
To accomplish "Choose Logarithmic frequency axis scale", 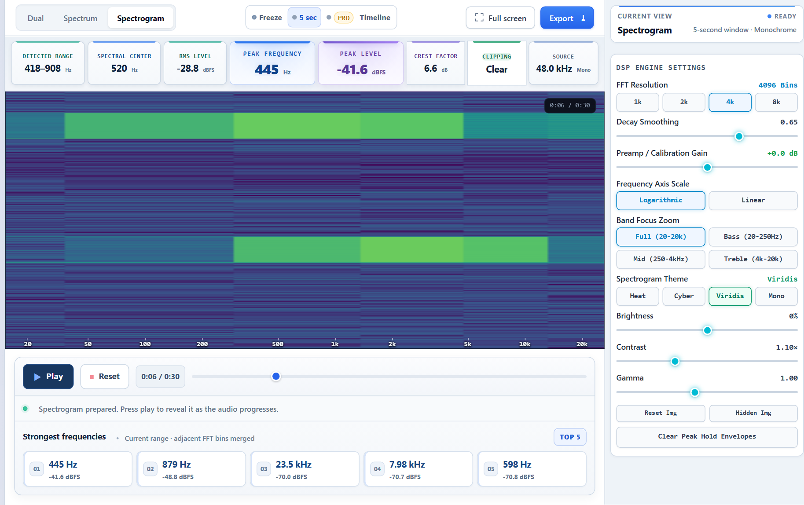I will click(661, 201).
